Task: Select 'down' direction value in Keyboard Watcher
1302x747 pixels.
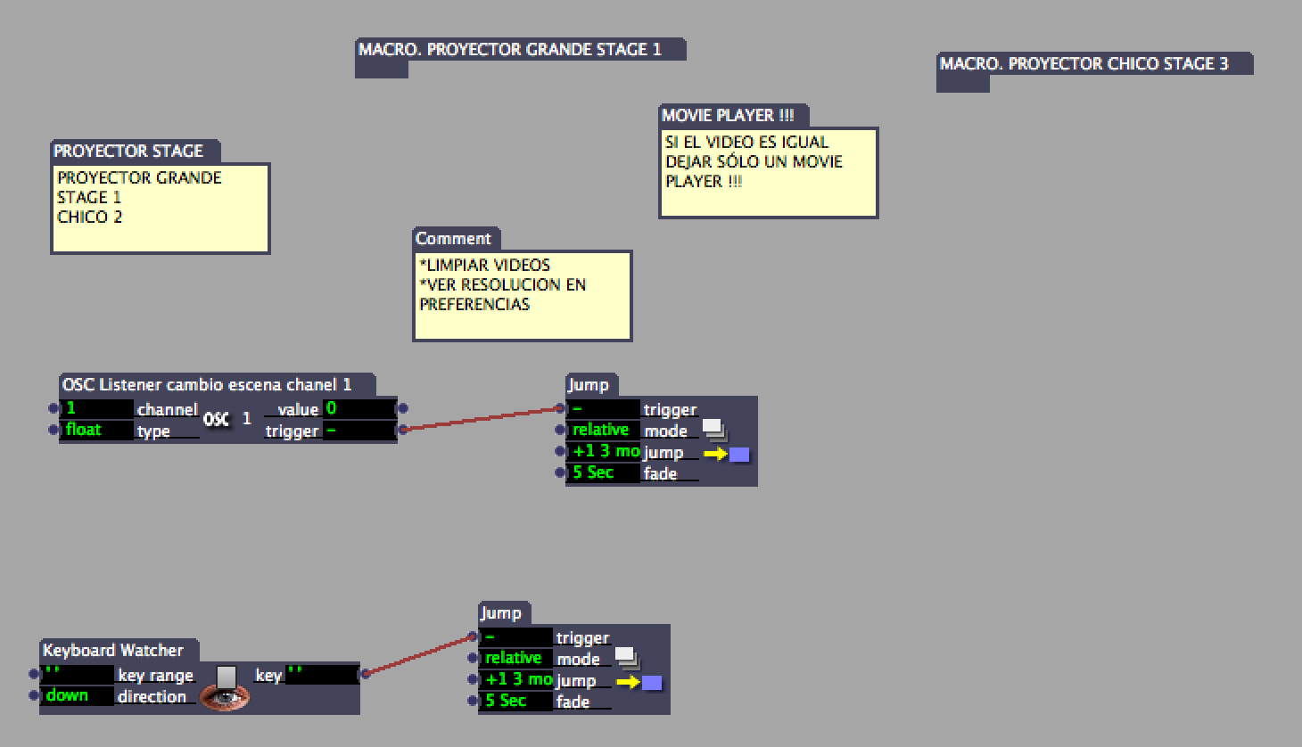Action: pos(78,696)
